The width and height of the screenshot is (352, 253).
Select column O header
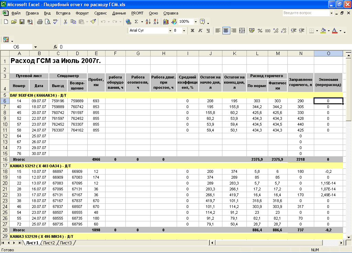click(328, 53)
